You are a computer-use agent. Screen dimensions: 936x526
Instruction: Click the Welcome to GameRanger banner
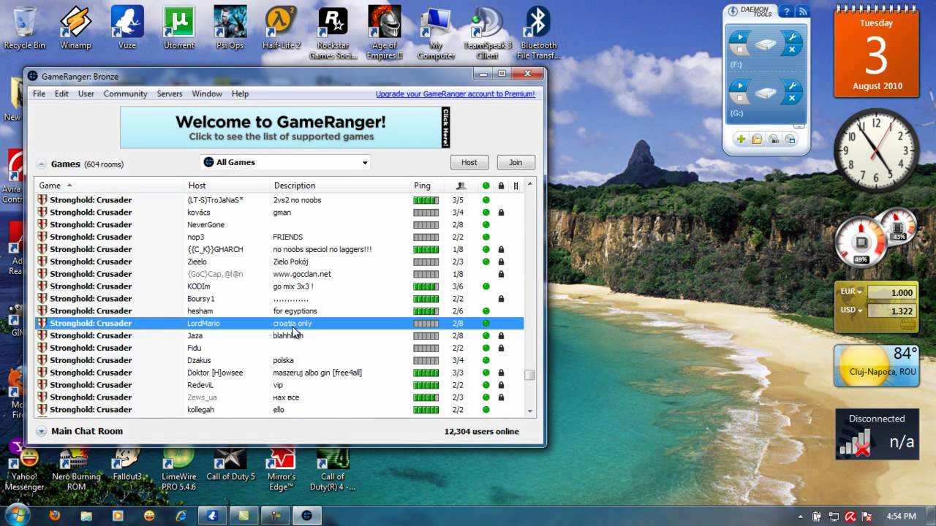click(x=285, y=127)
